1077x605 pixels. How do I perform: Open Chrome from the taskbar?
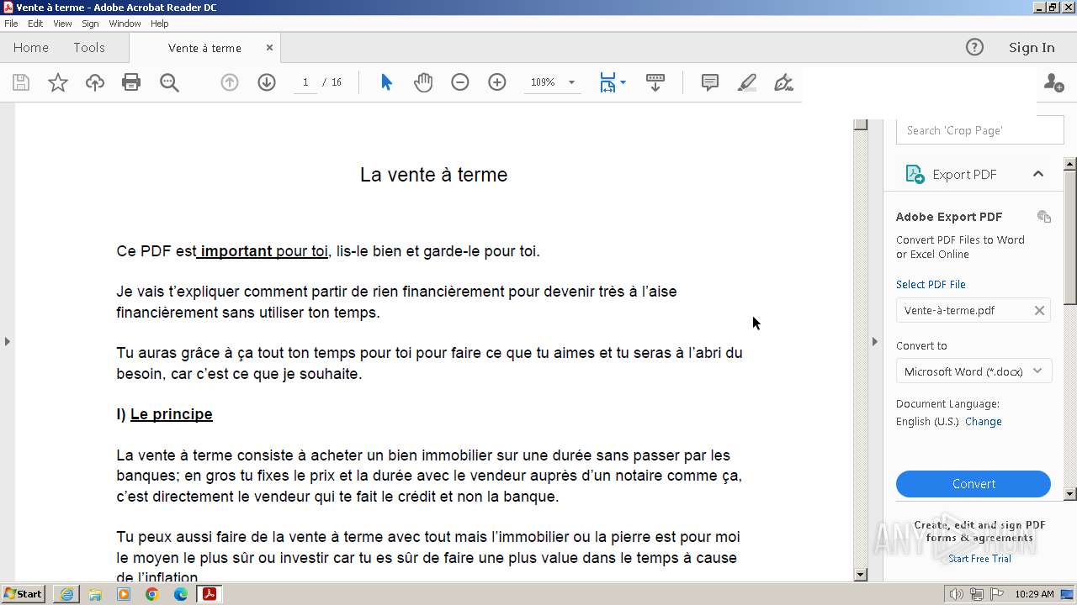151,594
